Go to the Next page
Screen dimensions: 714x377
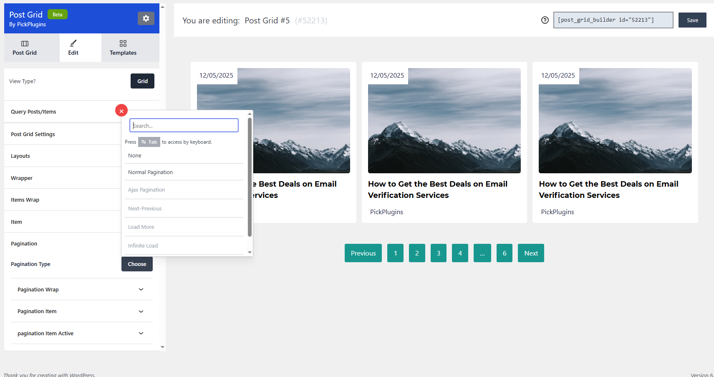pos(531,253)
